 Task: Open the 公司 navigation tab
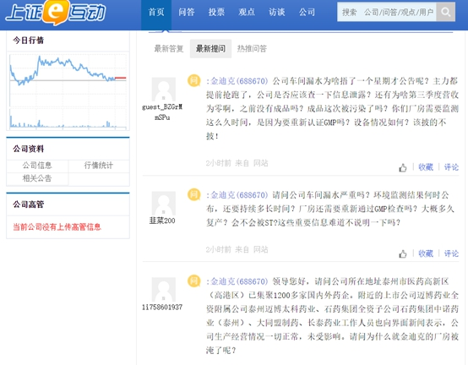point(307,12)
